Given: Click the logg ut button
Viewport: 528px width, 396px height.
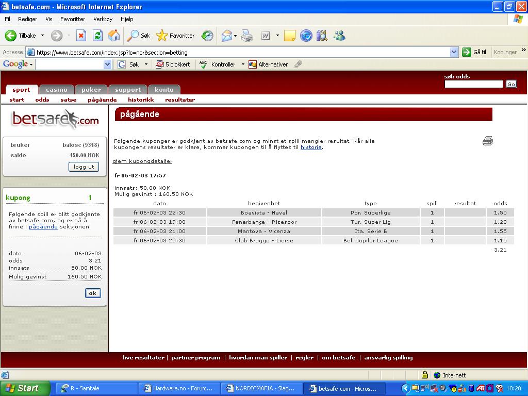Looking at the screenshot, I should pyautogui.click(x=84, y=167).
